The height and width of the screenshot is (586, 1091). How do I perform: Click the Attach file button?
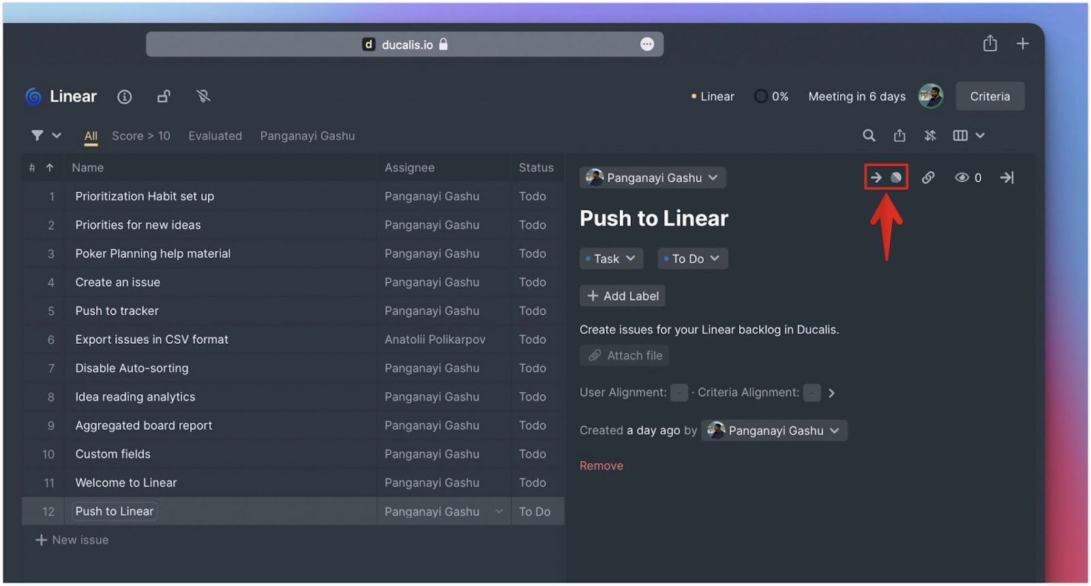[x=625, y=355]
